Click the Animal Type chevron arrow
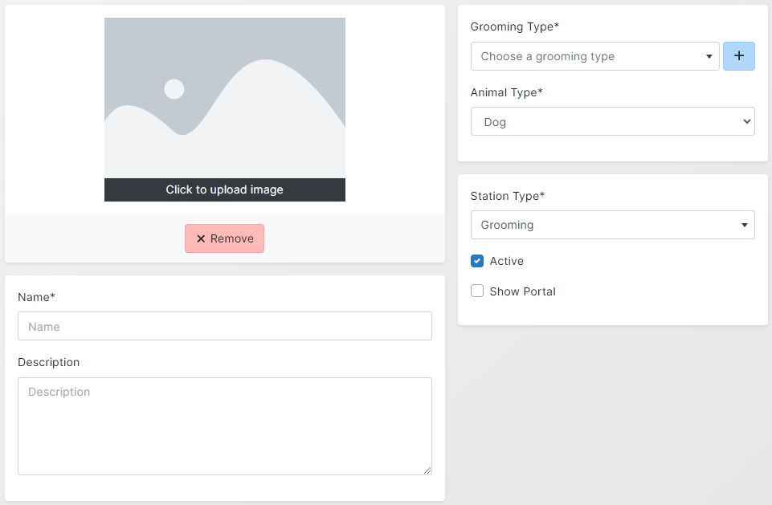The height and width of the screenshot is (505, 772). [x=746, y=122]
